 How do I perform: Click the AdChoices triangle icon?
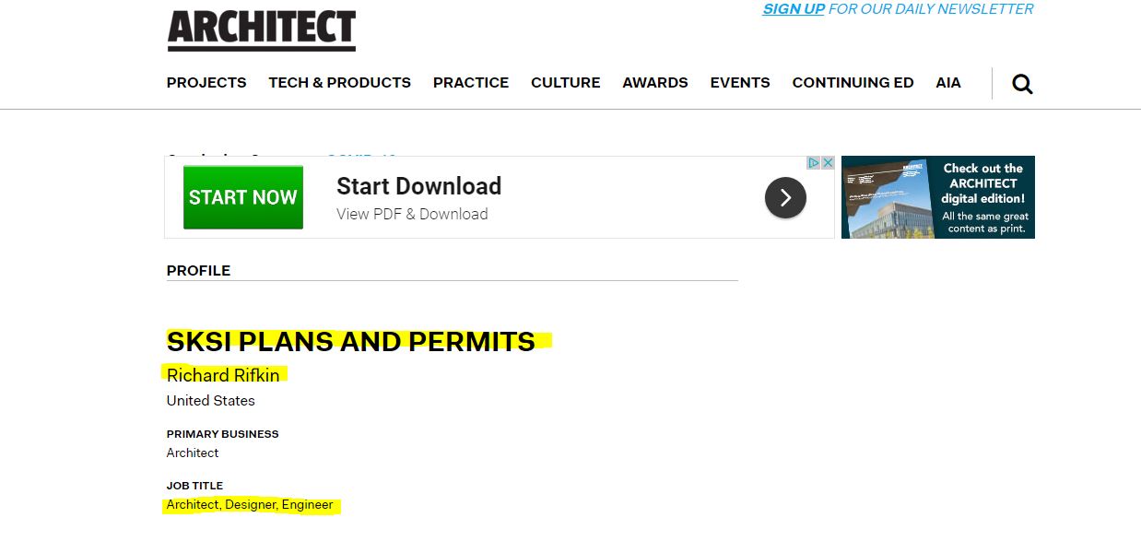point(814,163)
